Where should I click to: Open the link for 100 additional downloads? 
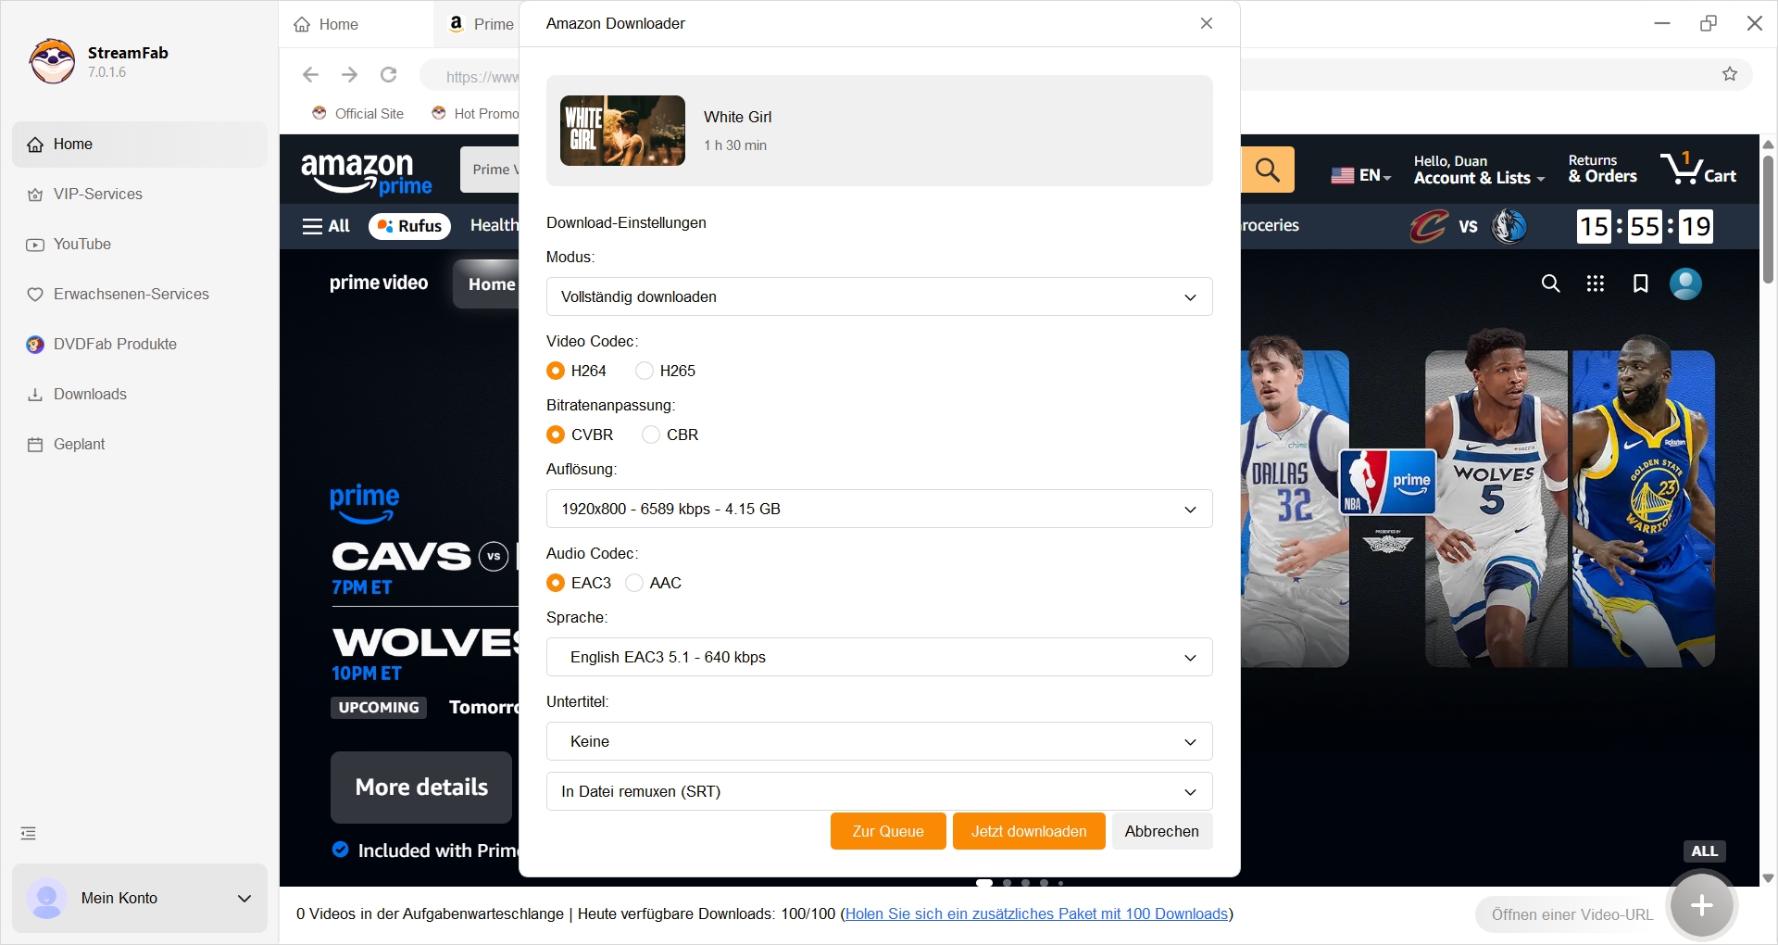(x=1036, y=913)
